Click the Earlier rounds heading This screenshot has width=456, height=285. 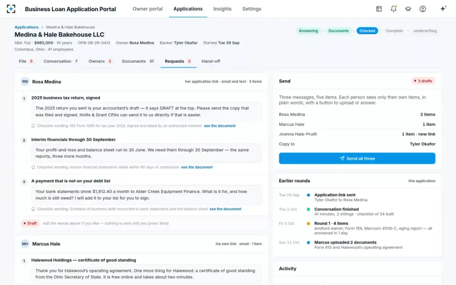pos(294,181)
